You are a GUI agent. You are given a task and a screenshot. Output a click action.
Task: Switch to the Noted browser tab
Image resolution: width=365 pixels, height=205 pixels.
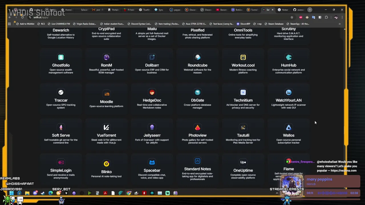point(283,10)
